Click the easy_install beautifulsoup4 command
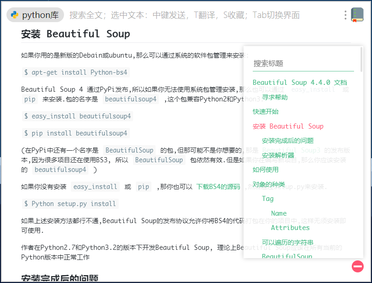Image resolution: width=372 pixels, height=283 pixels. (x=77, y=116)
